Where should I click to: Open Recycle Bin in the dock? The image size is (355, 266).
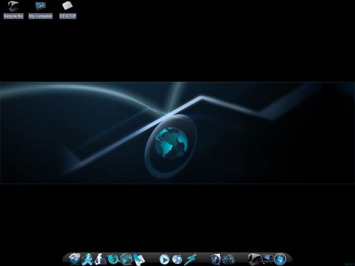pyautogui.click(x=254, y=259)
